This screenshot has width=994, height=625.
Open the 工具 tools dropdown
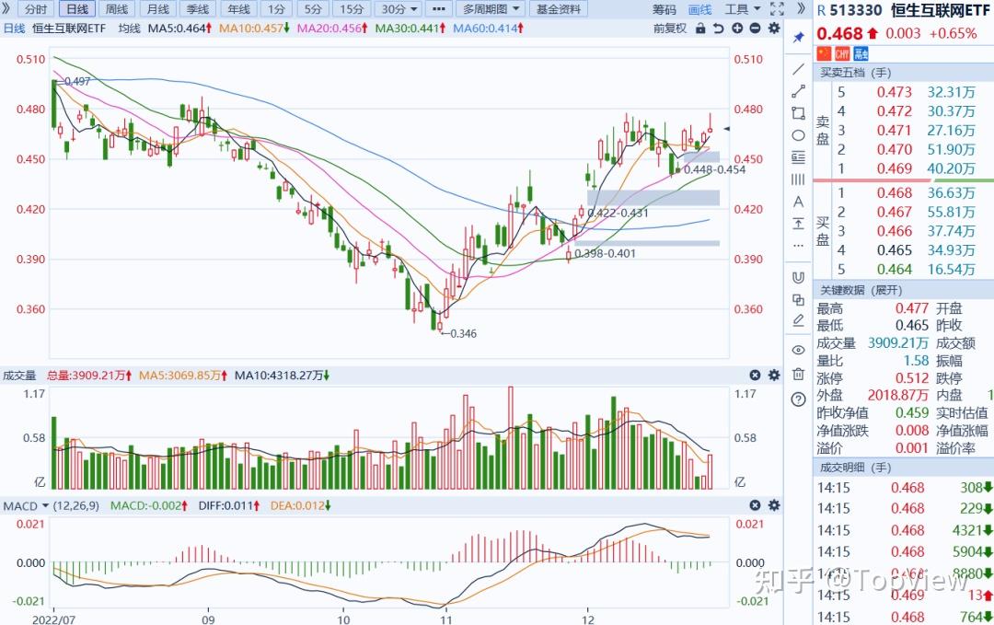[743, 9]
